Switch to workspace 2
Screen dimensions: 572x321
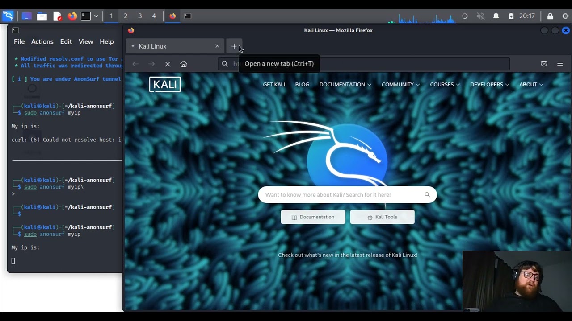pyautogui.click(x=126, y=16)
